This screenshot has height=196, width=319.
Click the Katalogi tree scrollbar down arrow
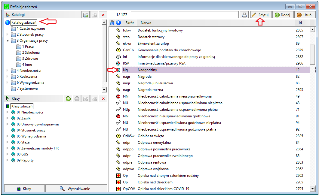104,89
